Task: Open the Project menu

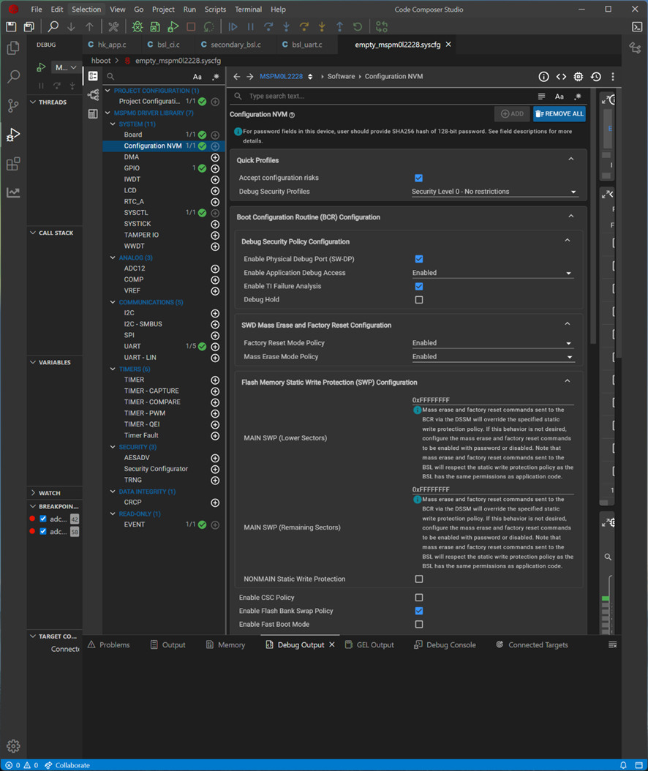Action: [163, 10]
